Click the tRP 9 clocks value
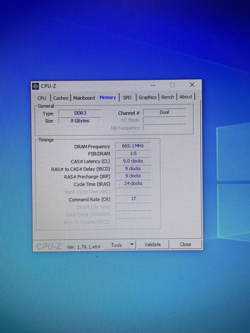The height and width of the screenshot is (333, 250). pyautogui.click(x=133, y=176)
